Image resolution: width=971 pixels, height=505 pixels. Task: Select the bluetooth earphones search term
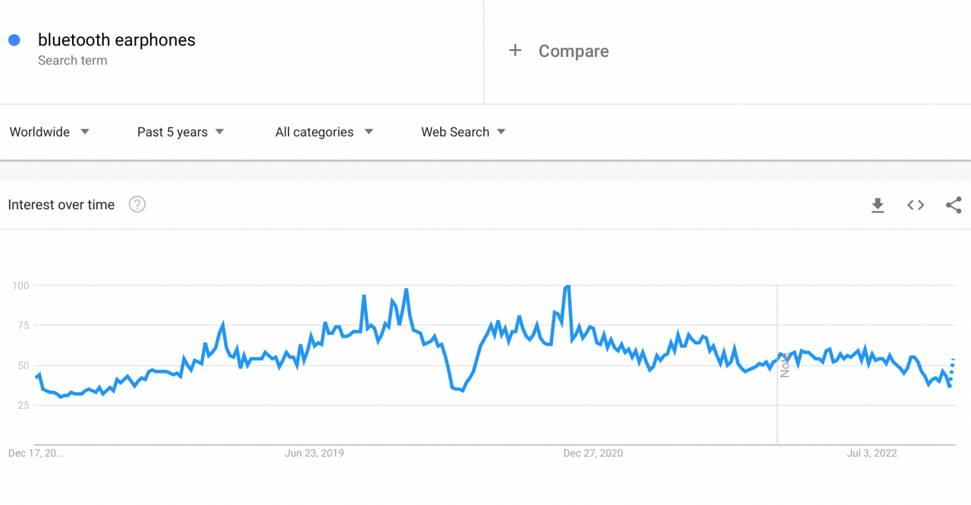tap(117, 39)
